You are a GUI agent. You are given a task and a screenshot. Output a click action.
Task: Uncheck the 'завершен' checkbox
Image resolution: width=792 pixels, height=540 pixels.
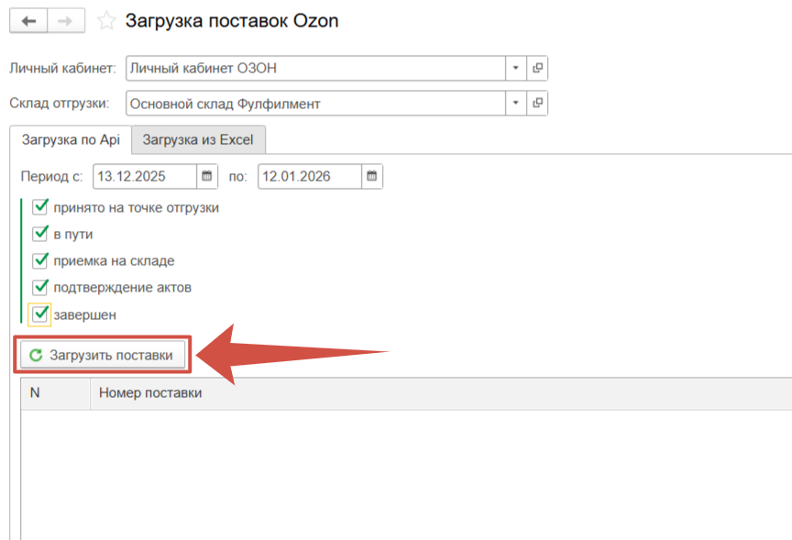40,314
